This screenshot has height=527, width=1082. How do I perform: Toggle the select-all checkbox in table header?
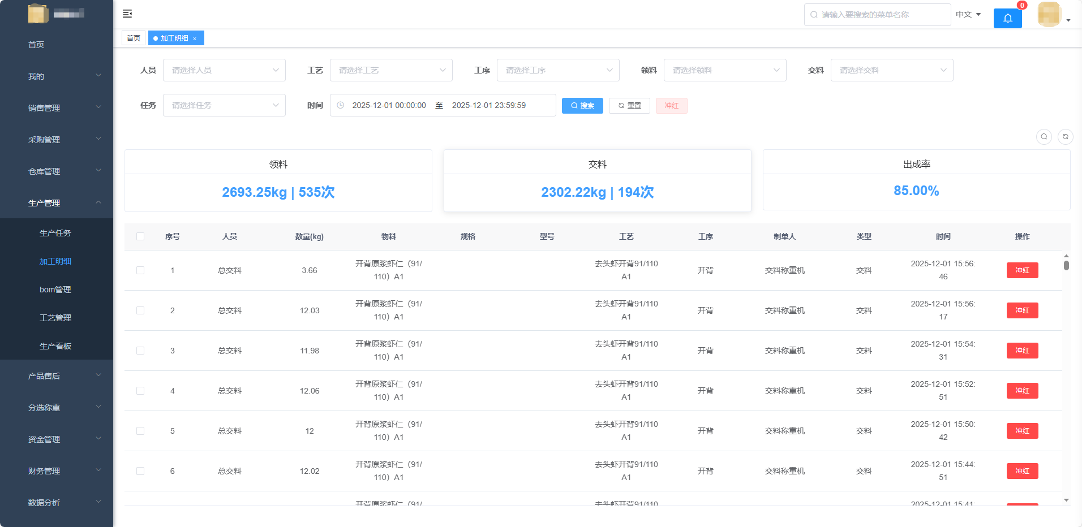(x=140, y=236)
